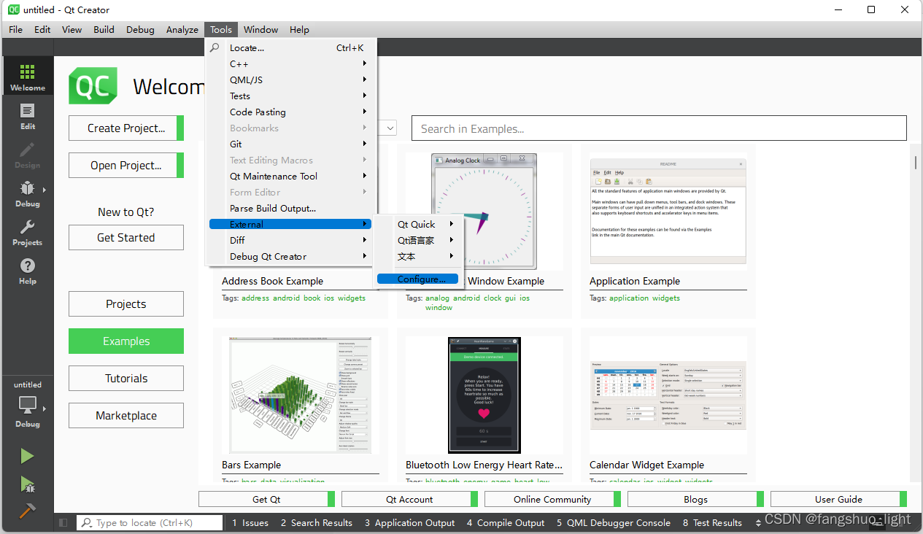Open Online Community link
This screenshot has height=534, width=923.
point(552,500)
